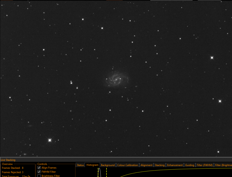The image size is (232, 177).
Task: Toggle the Align Frames checkbox
Action: (39, 168)
